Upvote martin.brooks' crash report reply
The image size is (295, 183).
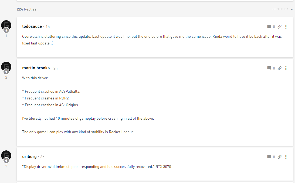click(6, 72)
